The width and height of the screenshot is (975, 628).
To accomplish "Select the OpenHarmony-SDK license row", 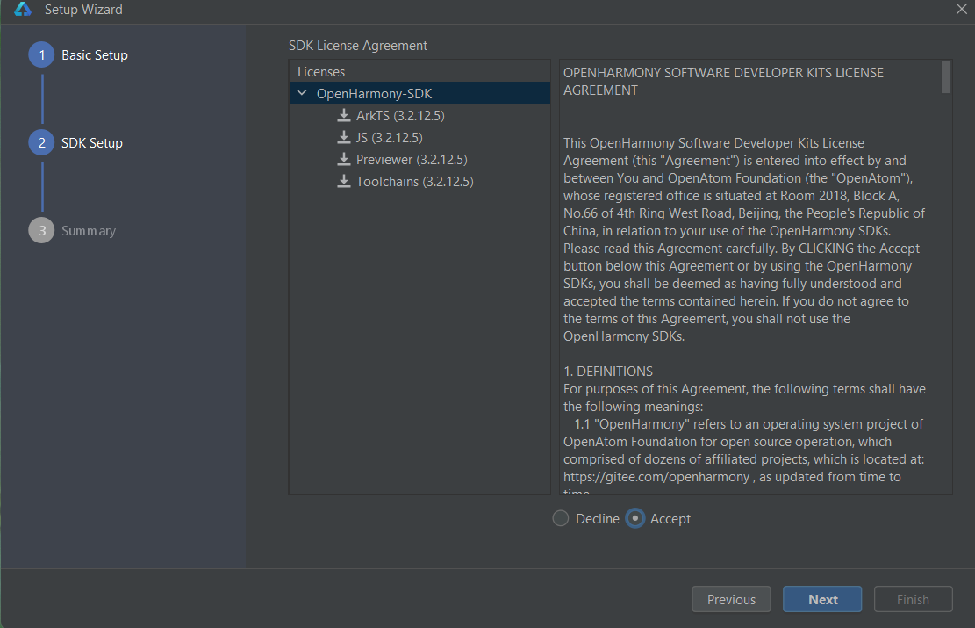I will [419, 93].
